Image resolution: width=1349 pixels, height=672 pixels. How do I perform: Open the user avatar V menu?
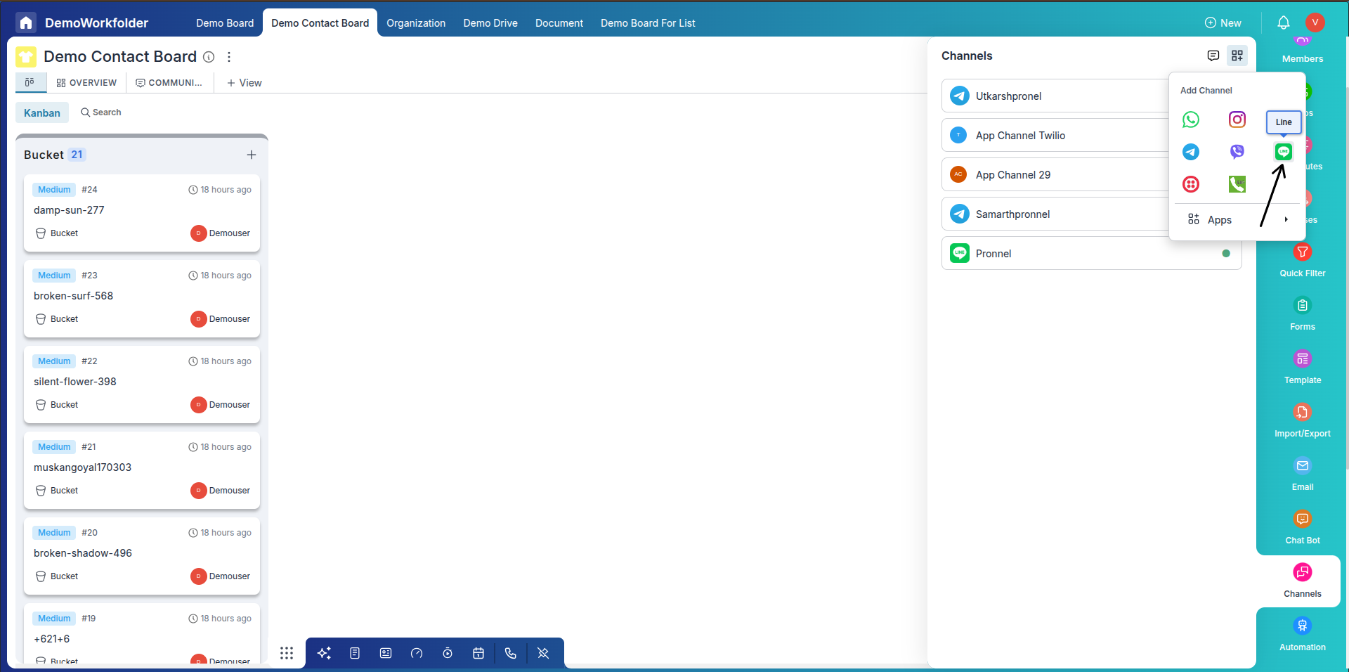(1315, 22)
